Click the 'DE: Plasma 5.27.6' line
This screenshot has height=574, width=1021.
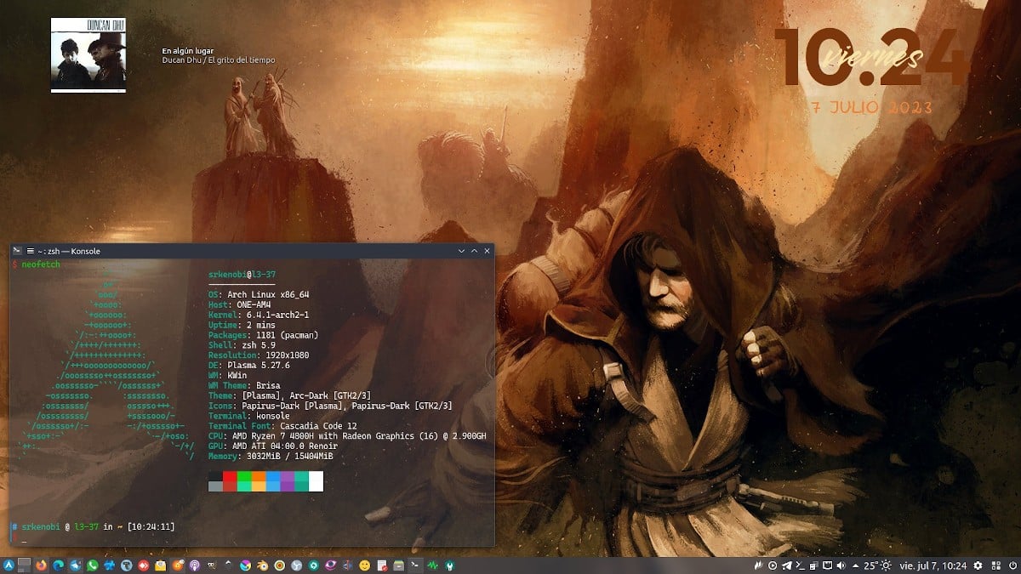[x=249, y=364]
